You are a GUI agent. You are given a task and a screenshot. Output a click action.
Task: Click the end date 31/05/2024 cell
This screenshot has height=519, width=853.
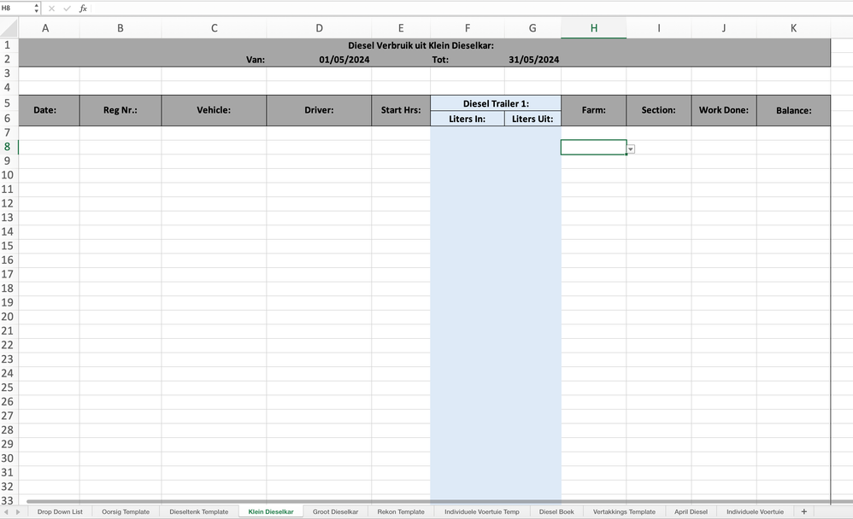click(533, 60)
